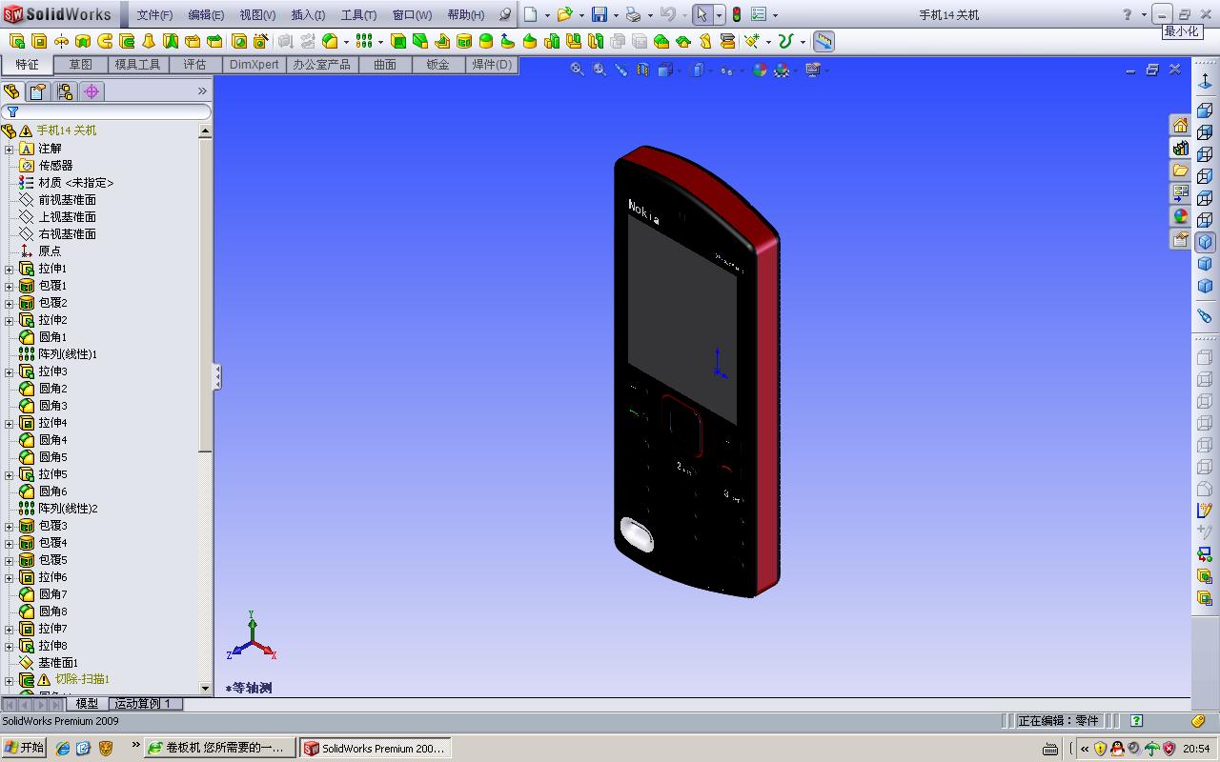The height and width of the screenshot is (762, 1220).
Task: Open the Apply Scene icon
Action: tap(782, 70)
